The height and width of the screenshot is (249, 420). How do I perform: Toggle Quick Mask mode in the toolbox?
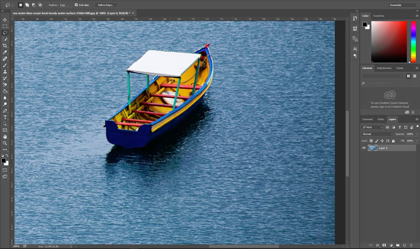(x=5, y=170)
